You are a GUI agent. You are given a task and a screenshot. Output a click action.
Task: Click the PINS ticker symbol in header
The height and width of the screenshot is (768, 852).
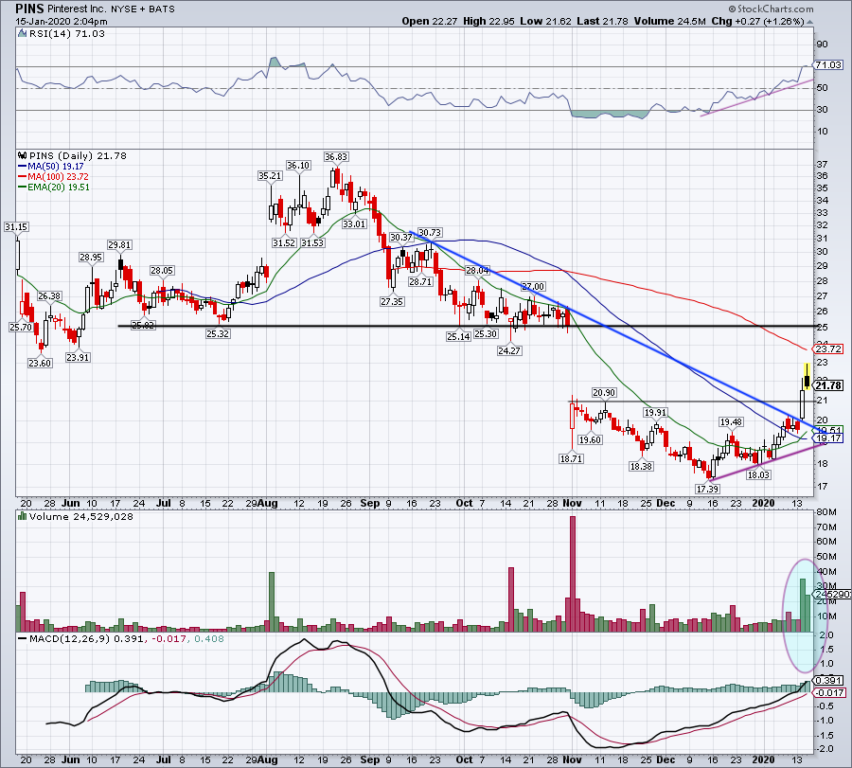[x=29, y=9]
